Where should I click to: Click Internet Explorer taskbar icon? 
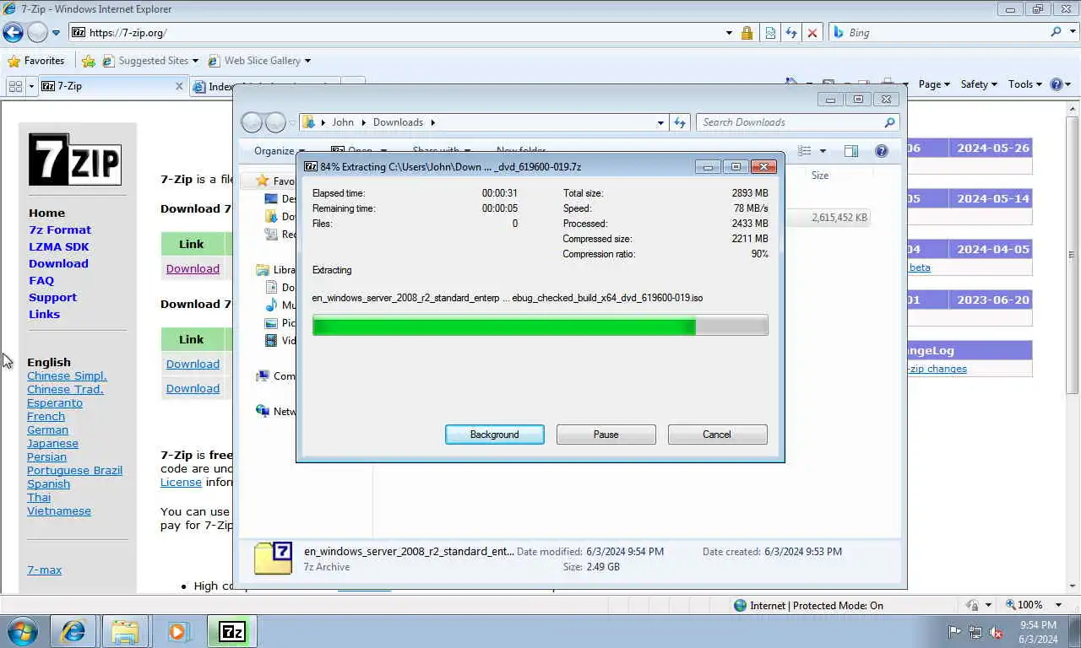point(73,631)
